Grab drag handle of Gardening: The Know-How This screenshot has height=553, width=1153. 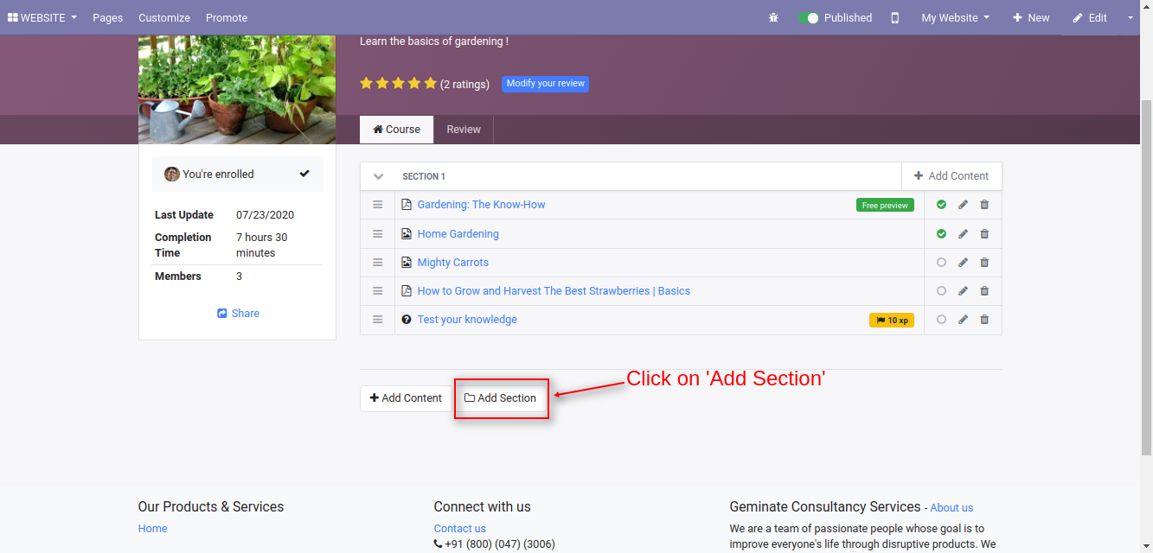pyautogui.click(x=377, y=205)
